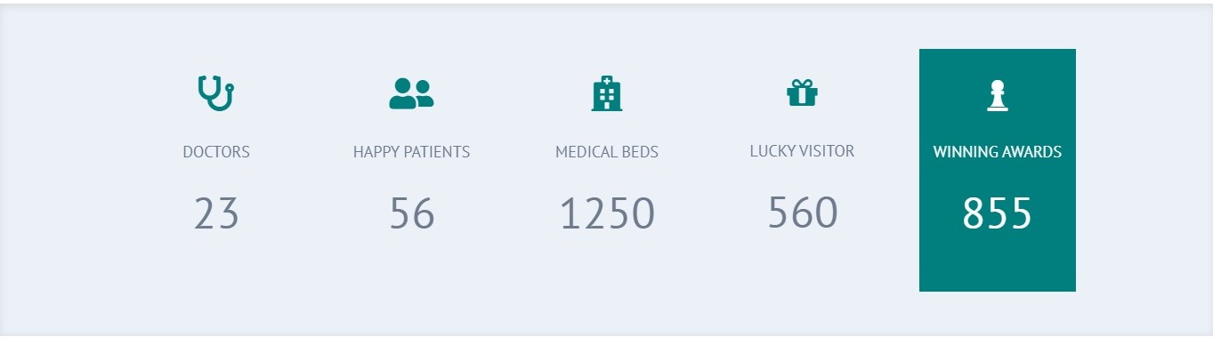Image resolution: width=1213 pixels, height=345 pixels.
Task: Click the WINNING AWARDS label
Action: coord(998,152)
